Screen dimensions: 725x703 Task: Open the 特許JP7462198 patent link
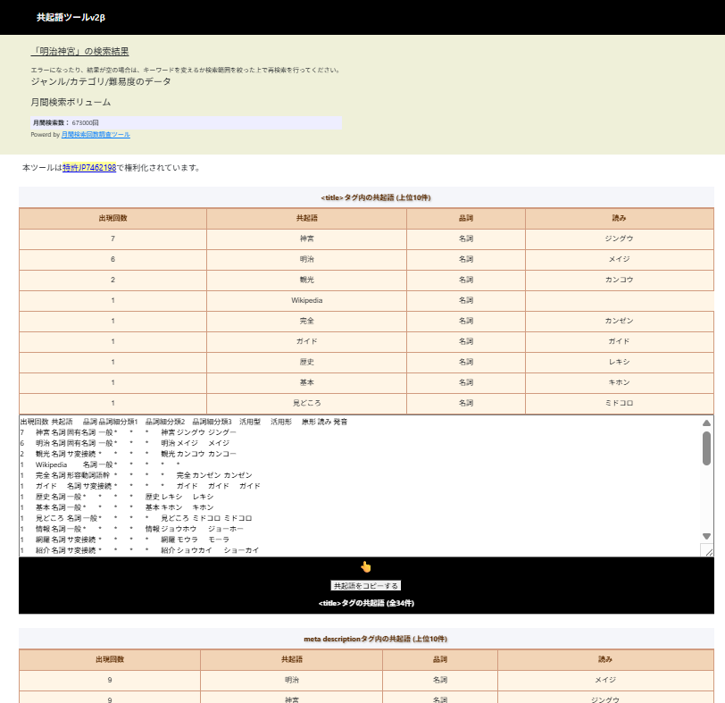(x=89, y=166)
